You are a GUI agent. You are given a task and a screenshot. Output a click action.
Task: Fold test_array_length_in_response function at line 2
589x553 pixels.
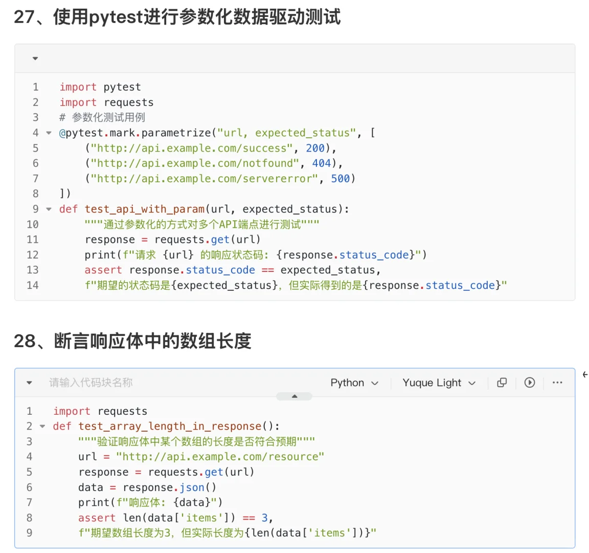pyautogui.click(x=42, y=426)
